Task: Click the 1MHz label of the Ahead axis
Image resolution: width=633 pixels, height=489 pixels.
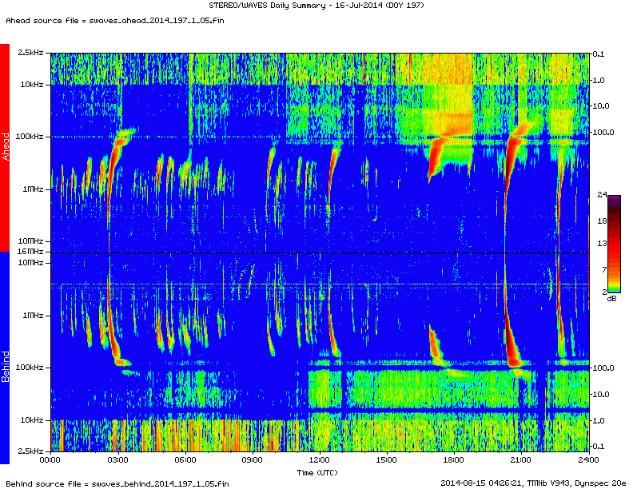Action: coord(33,189)
